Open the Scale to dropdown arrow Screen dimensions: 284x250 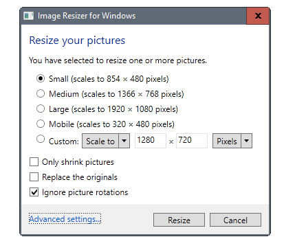(x=124, y=141)
